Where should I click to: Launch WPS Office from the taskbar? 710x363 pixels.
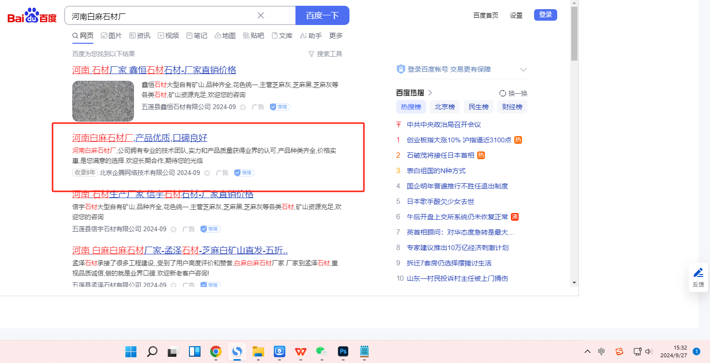(300, 351)
